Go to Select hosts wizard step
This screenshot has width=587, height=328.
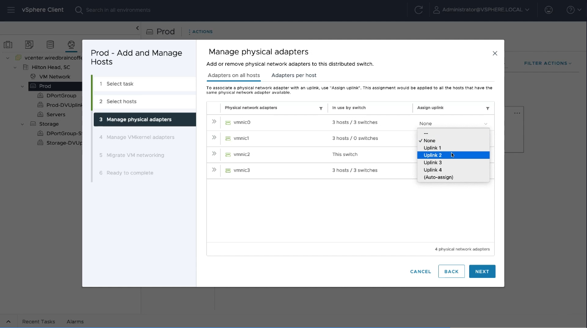pyautogui.click(x=121, y=102)
